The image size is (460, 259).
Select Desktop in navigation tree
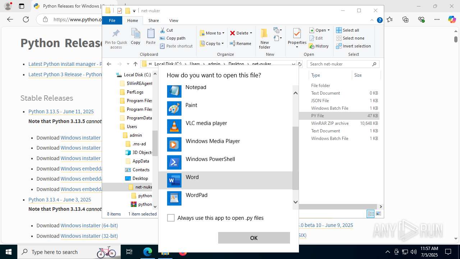point(137,178)
